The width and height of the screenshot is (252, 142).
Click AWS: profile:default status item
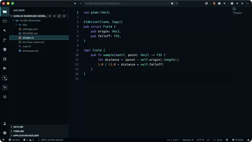50,140
